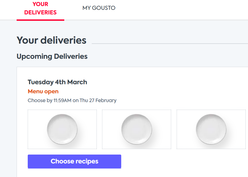
Task: Click the Your deliveries page title
Action: pos(51,40)
